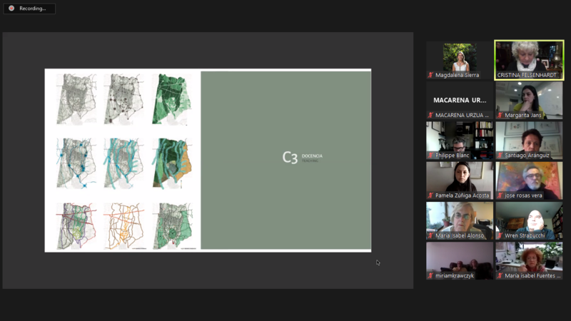Click Wren Strabucchi's muted microphone icon
The image size is (571, 321).
[x=500, y=235]
